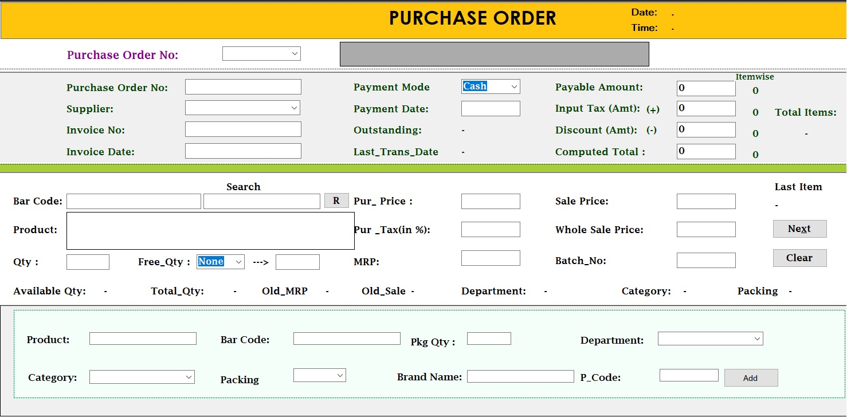Click the Brand Name text box
Screen dimensions: 847x417
520,376
